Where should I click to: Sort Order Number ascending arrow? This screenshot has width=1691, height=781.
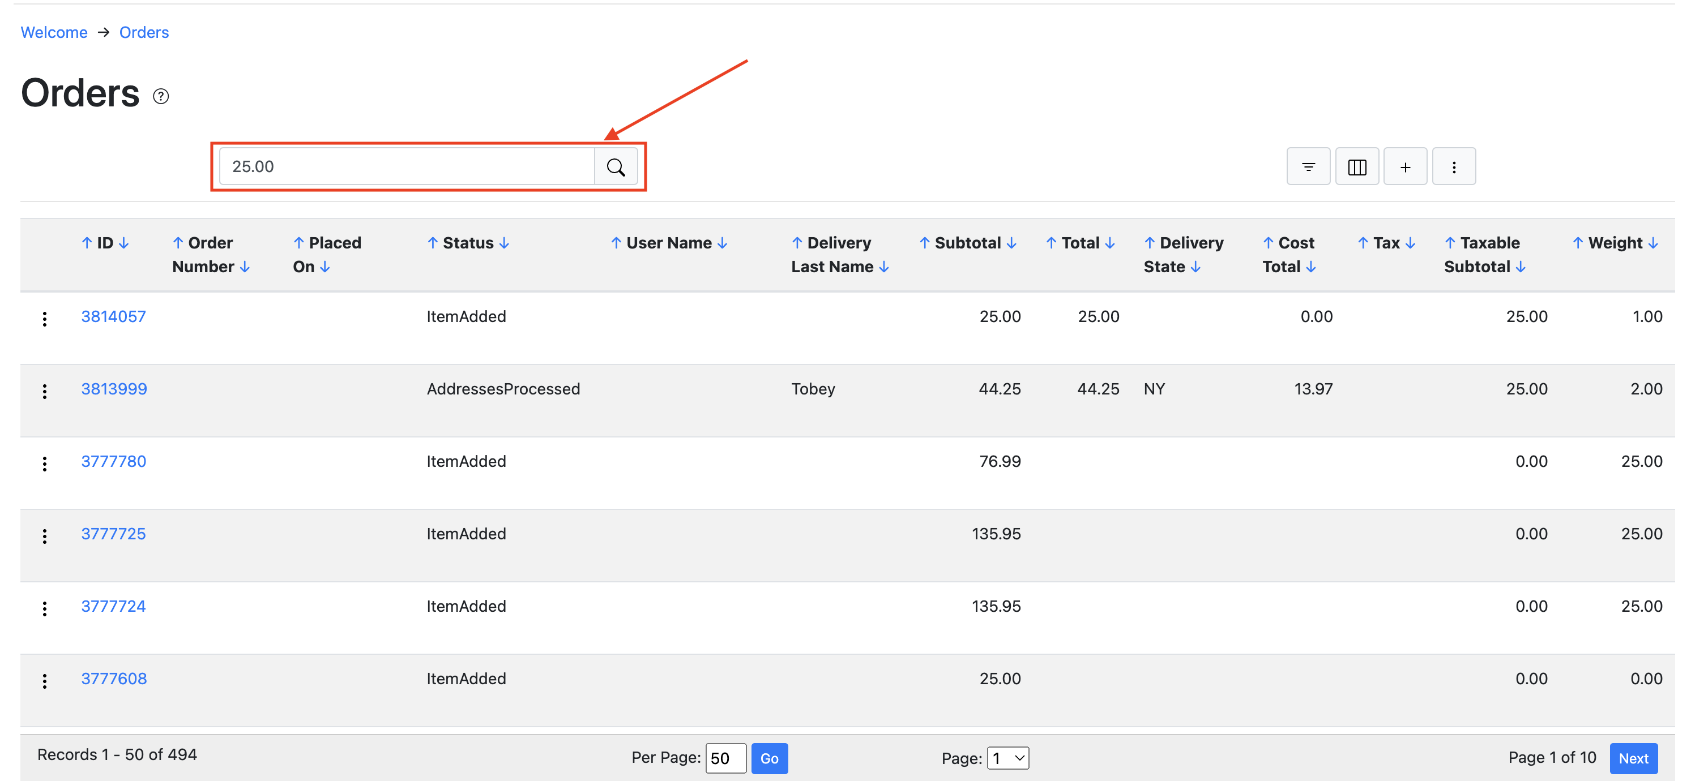tap(178, 243)
